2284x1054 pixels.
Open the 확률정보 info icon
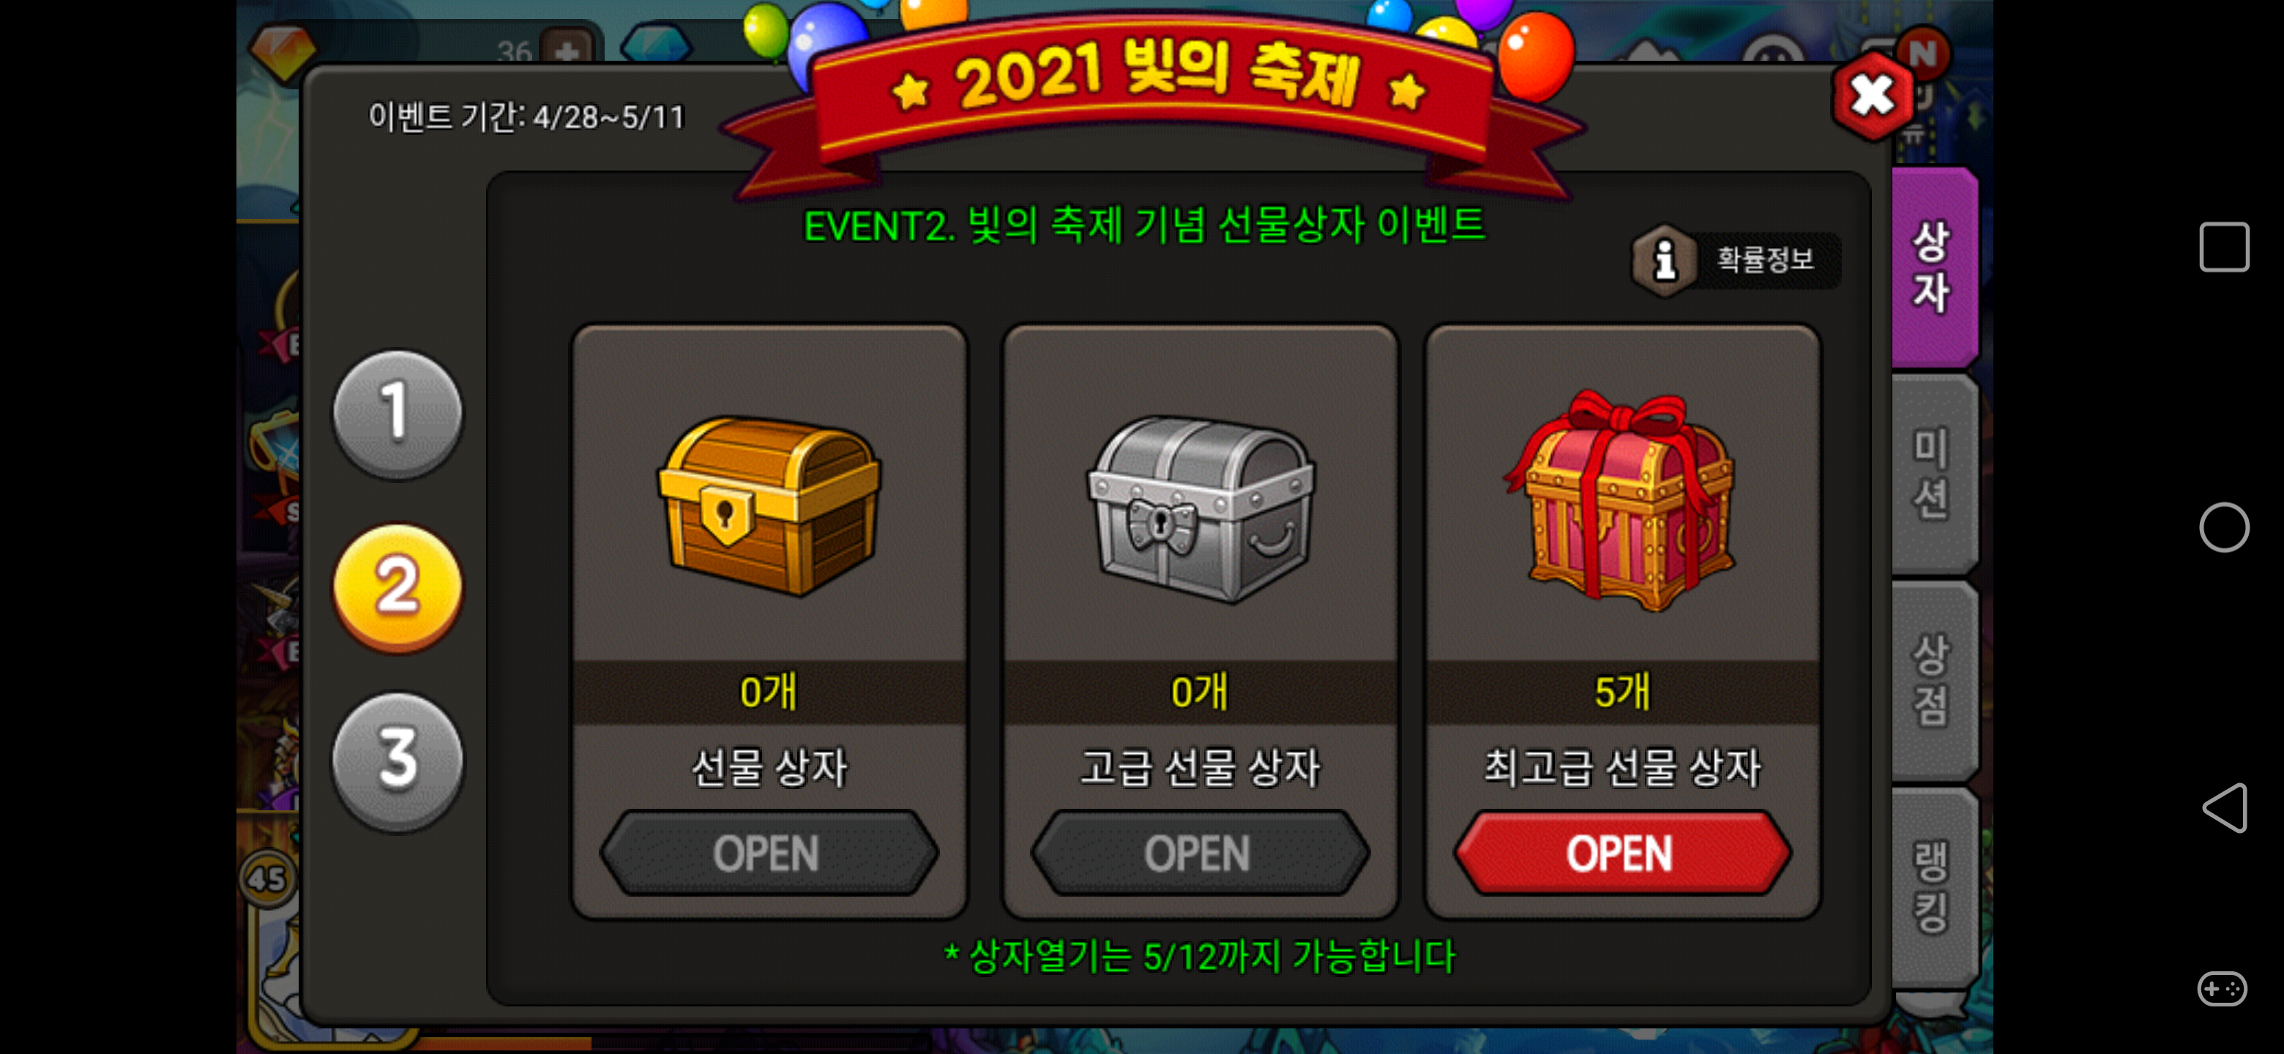click(1664, 260)
